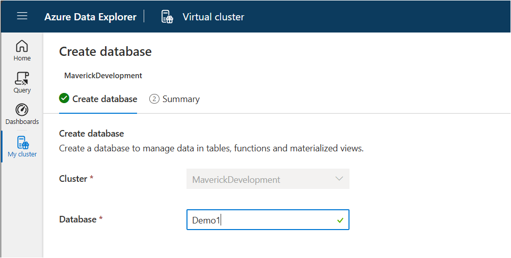Click the Virtual cluster header text
This screenshot has width=511, height=258.
click(213, 17)
